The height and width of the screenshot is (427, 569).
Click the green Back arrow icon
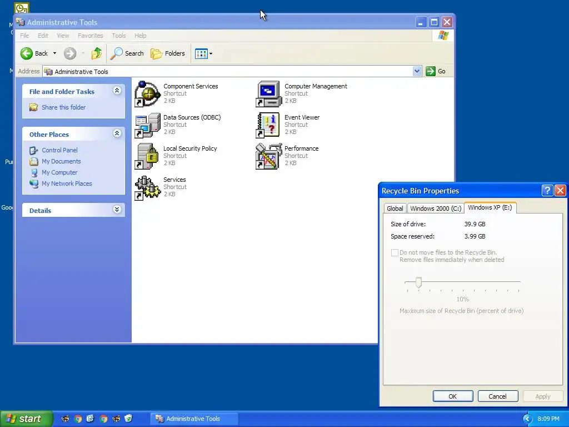[x=27, y=53]
